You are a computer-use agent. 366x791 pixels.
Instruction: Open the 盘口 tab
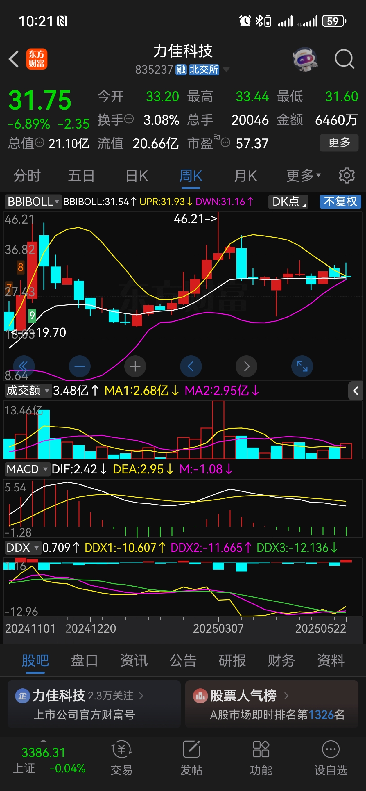coord(84,660)
